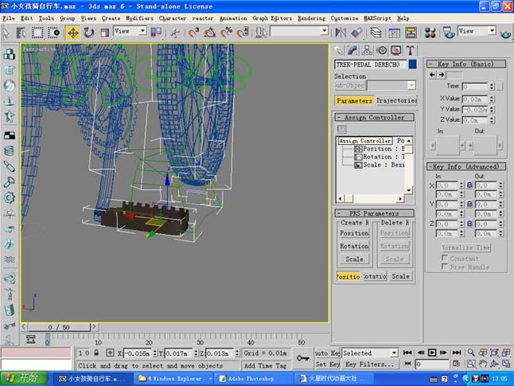Select the Scale tool in toolbar

pyautogui.click(x=104, y=33)
